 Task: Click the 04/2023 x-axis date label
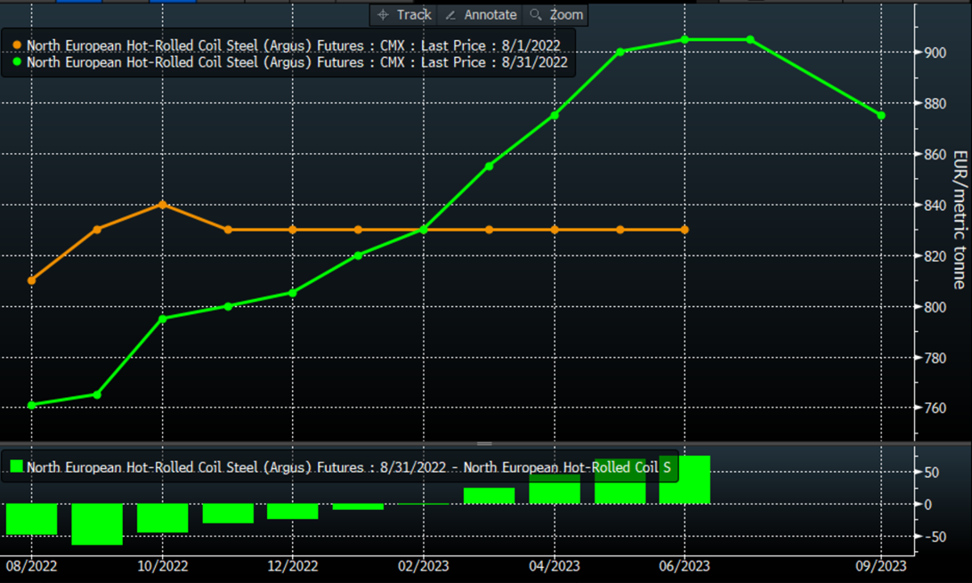click(x=554, y=566)
